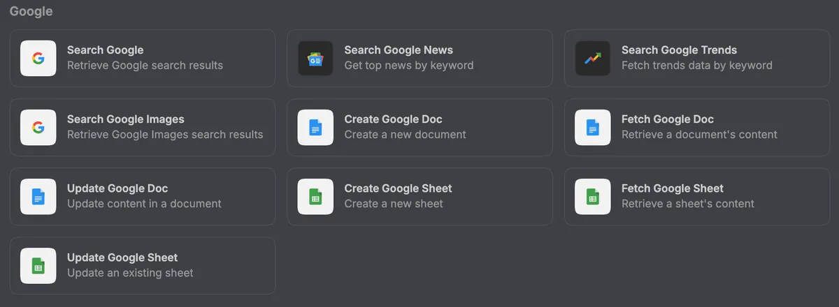The image size is (839, 307).
Task: Select the 'Search Google' title text
Action: pos(105,50)
